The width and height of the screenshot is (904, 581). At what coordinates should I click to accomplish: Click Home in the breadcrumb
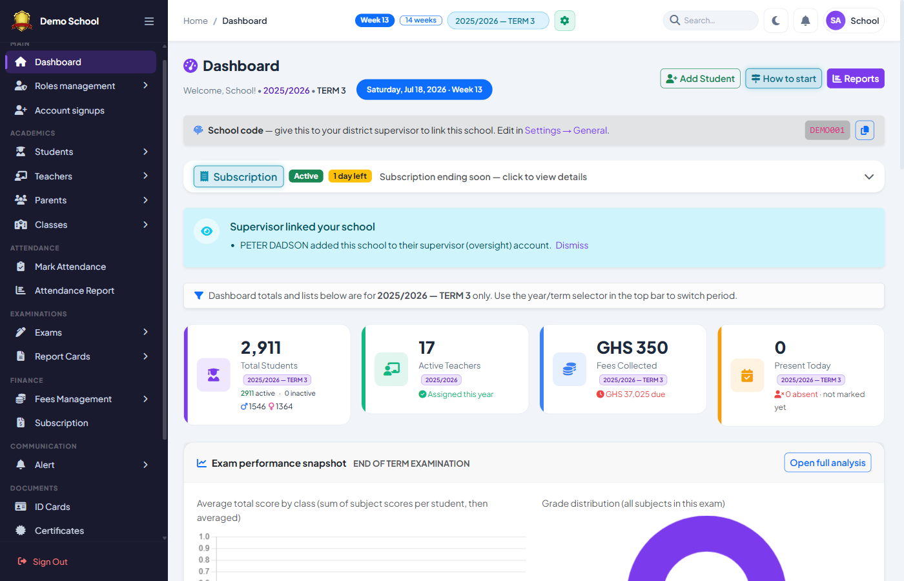(x=196, y=21)
